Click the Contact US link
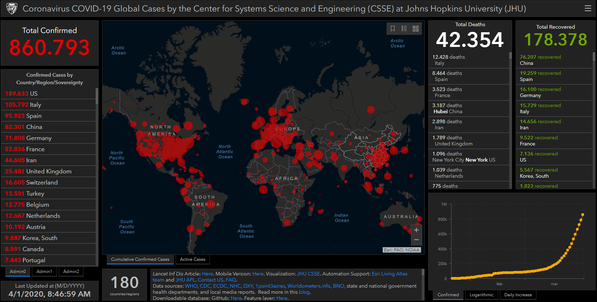Screen dimensions: 597x302 210,280
